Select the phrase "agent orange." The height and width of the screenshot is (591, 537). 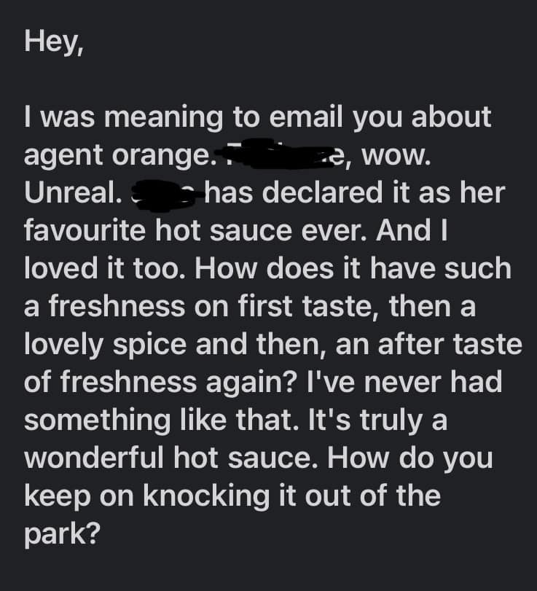point(118,157)
